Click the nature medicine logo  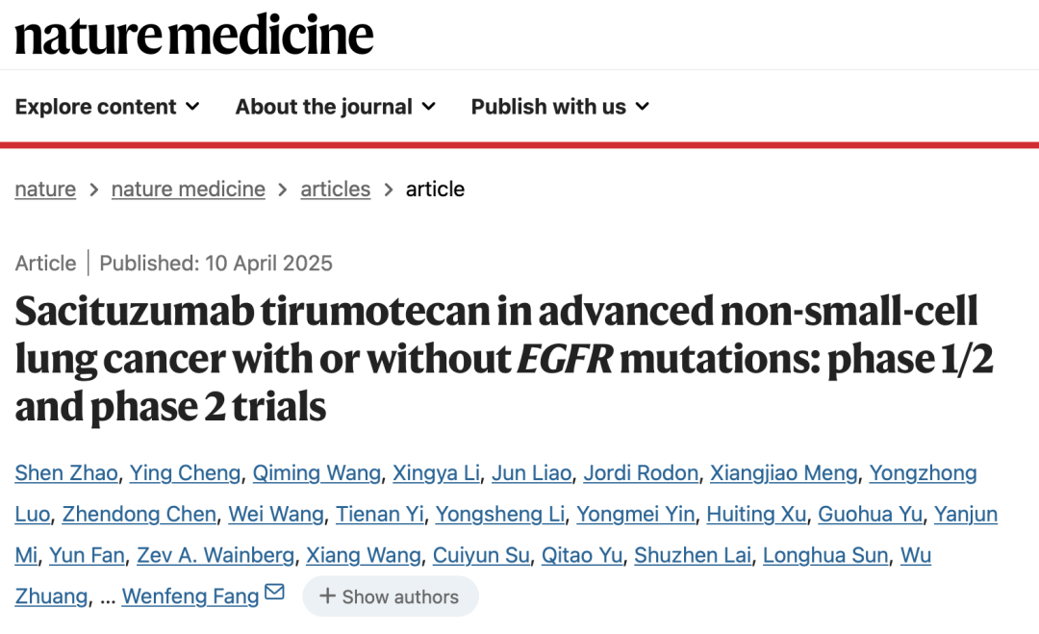(194, 36)
